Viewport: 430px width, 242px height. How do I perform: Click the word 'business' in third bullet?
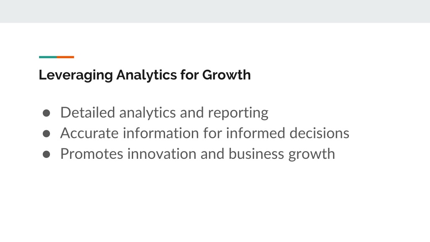(256, 154)
